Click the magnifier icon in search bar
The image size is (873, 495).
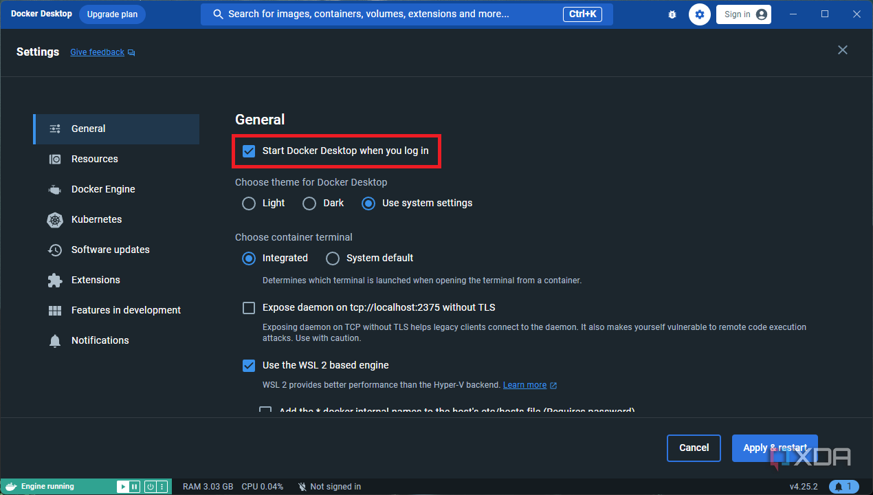[218, 14]
